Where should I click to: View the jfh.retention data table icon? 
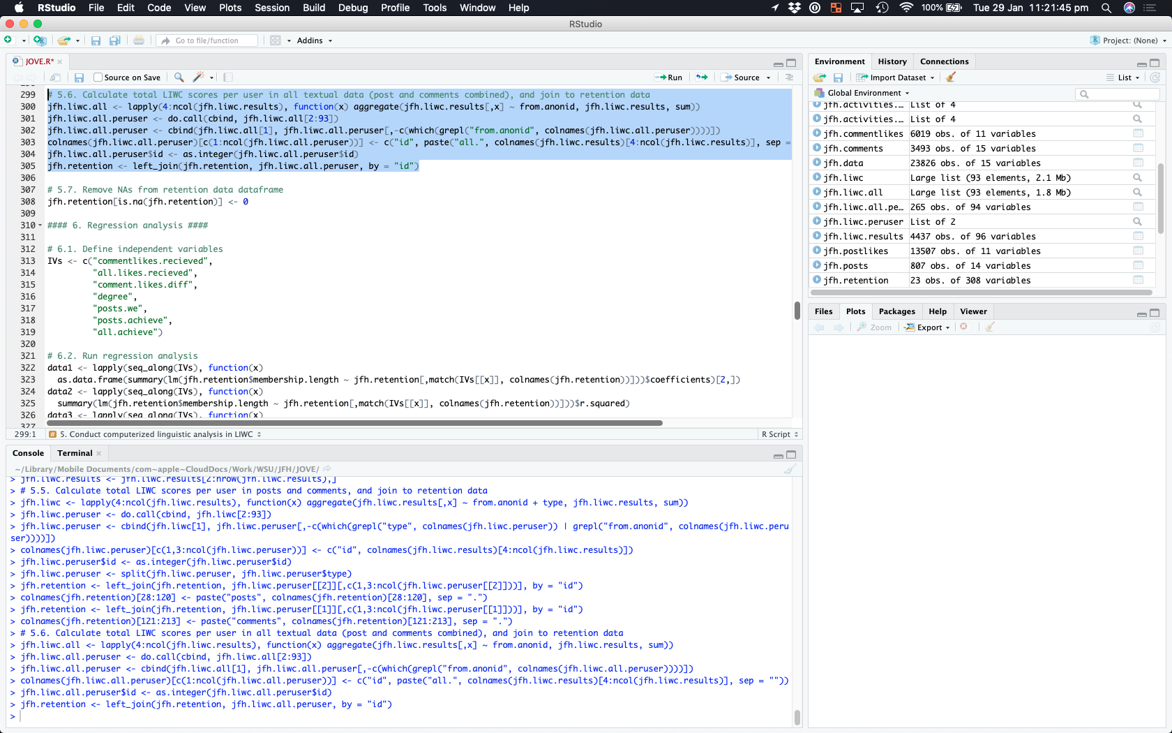click(1138, 280)
